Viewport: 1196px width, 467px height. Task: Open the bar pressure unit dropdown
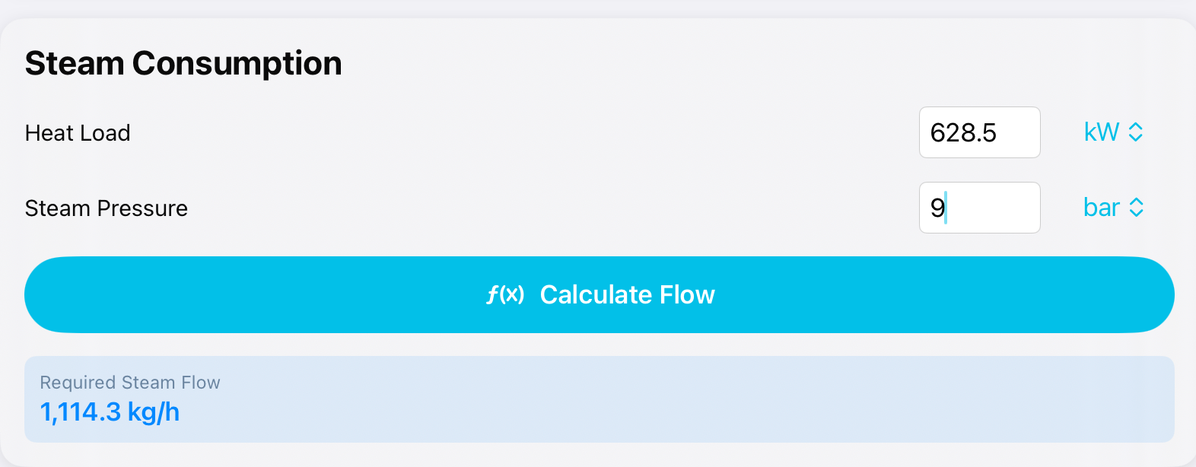[1113, 208]
